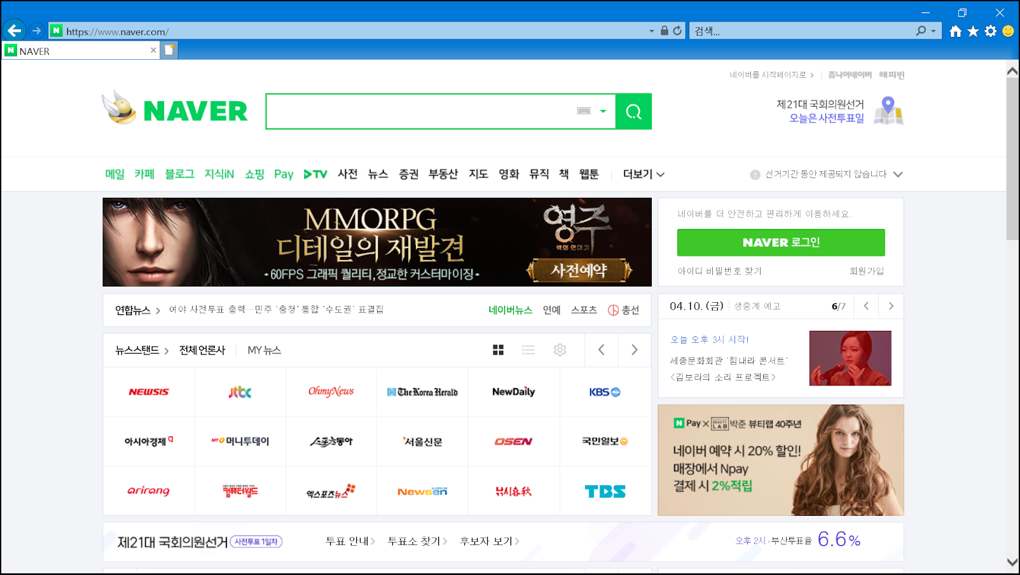The height and width of the screenshot is (575, 1020).
Task: Open the 투표소 찾기 link
Action: [417, 541]
